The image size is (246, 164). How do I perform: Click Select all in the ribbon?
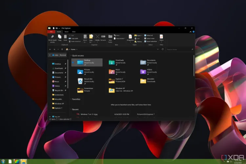(149, 35)
